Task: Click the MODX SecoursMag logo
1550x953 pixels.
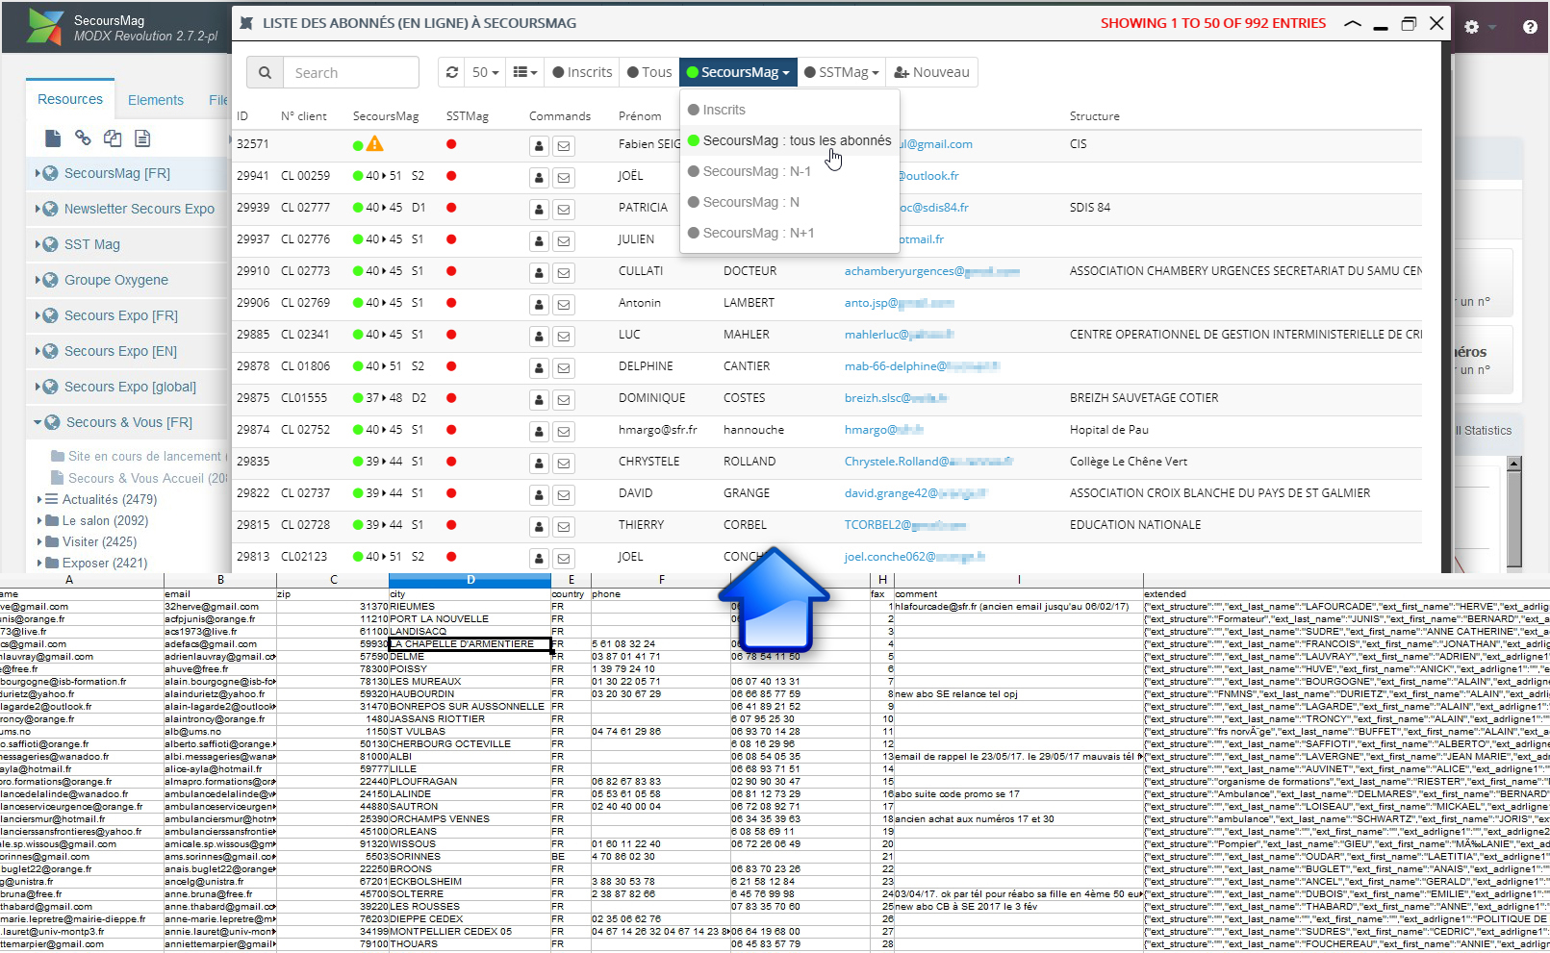Action: pos(44,27)
